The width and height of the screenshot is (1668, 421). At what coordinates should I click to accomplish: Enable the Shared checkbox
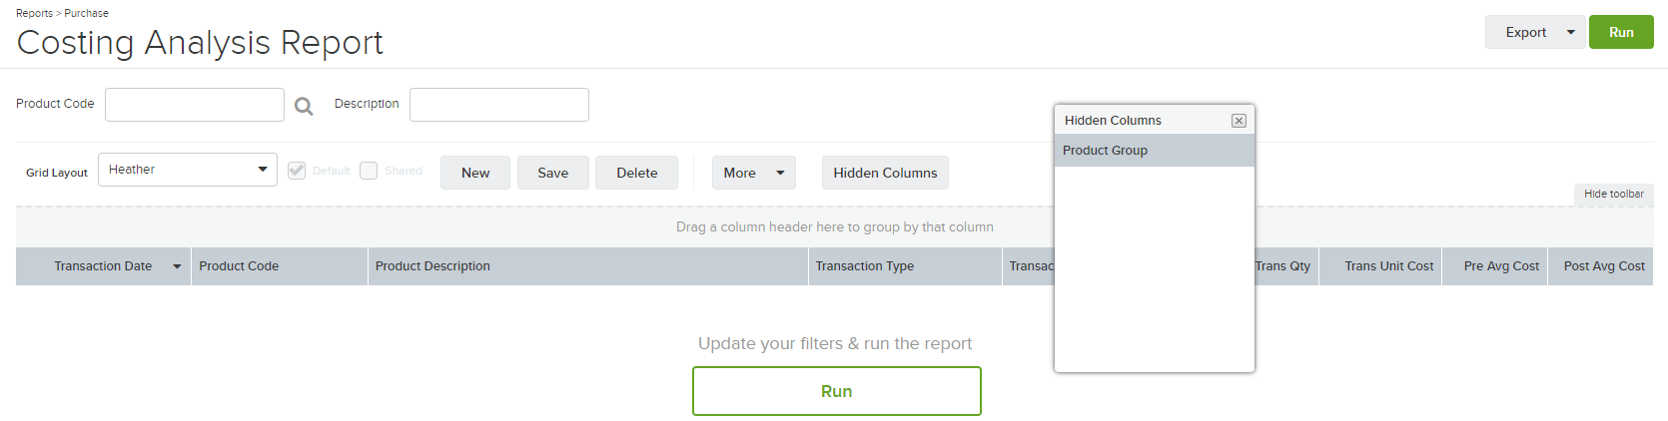(369, 171)
